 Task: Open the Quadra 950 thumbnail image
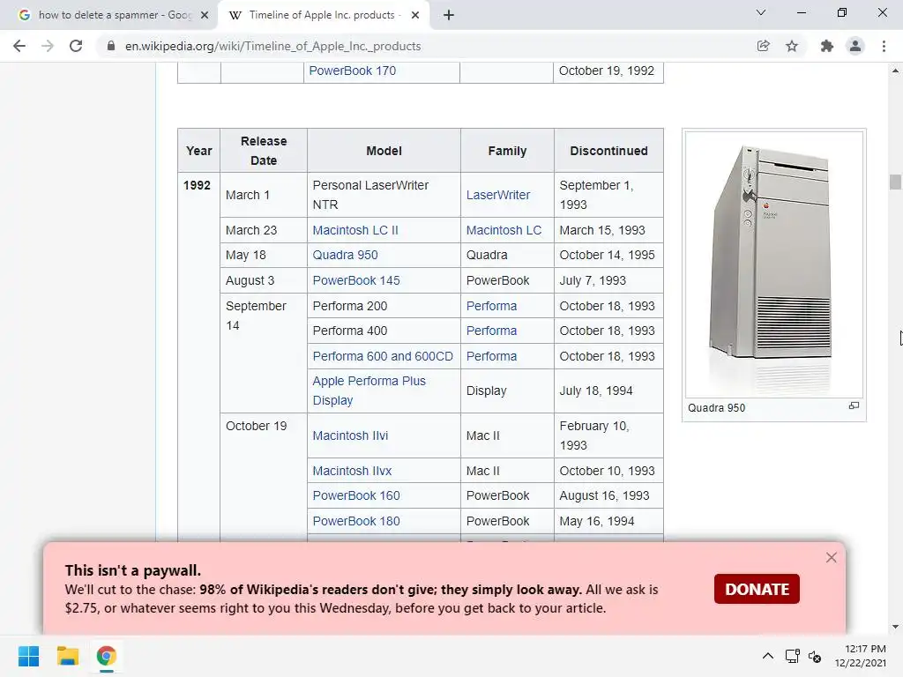coord(774,264)
